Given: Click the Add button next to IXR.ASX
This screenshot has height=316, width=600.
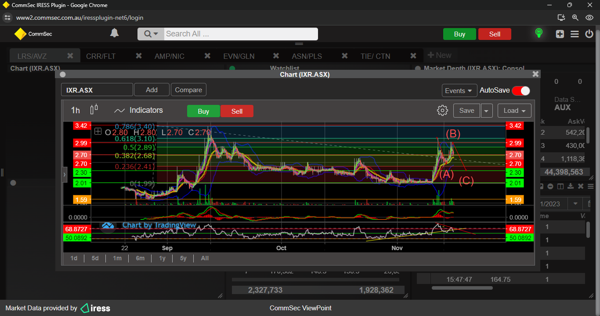Looking at the screenshot, I should pos(152,90).
